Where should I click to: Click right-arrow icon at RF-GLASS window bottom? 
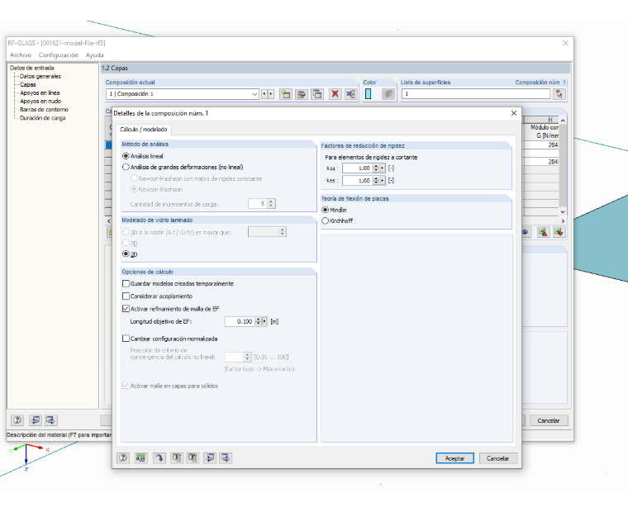click(x=50, y=420)
